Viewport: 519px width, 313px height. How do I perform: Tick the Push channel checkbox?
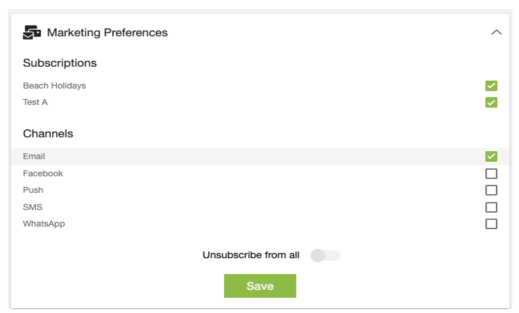click(491, 190)
